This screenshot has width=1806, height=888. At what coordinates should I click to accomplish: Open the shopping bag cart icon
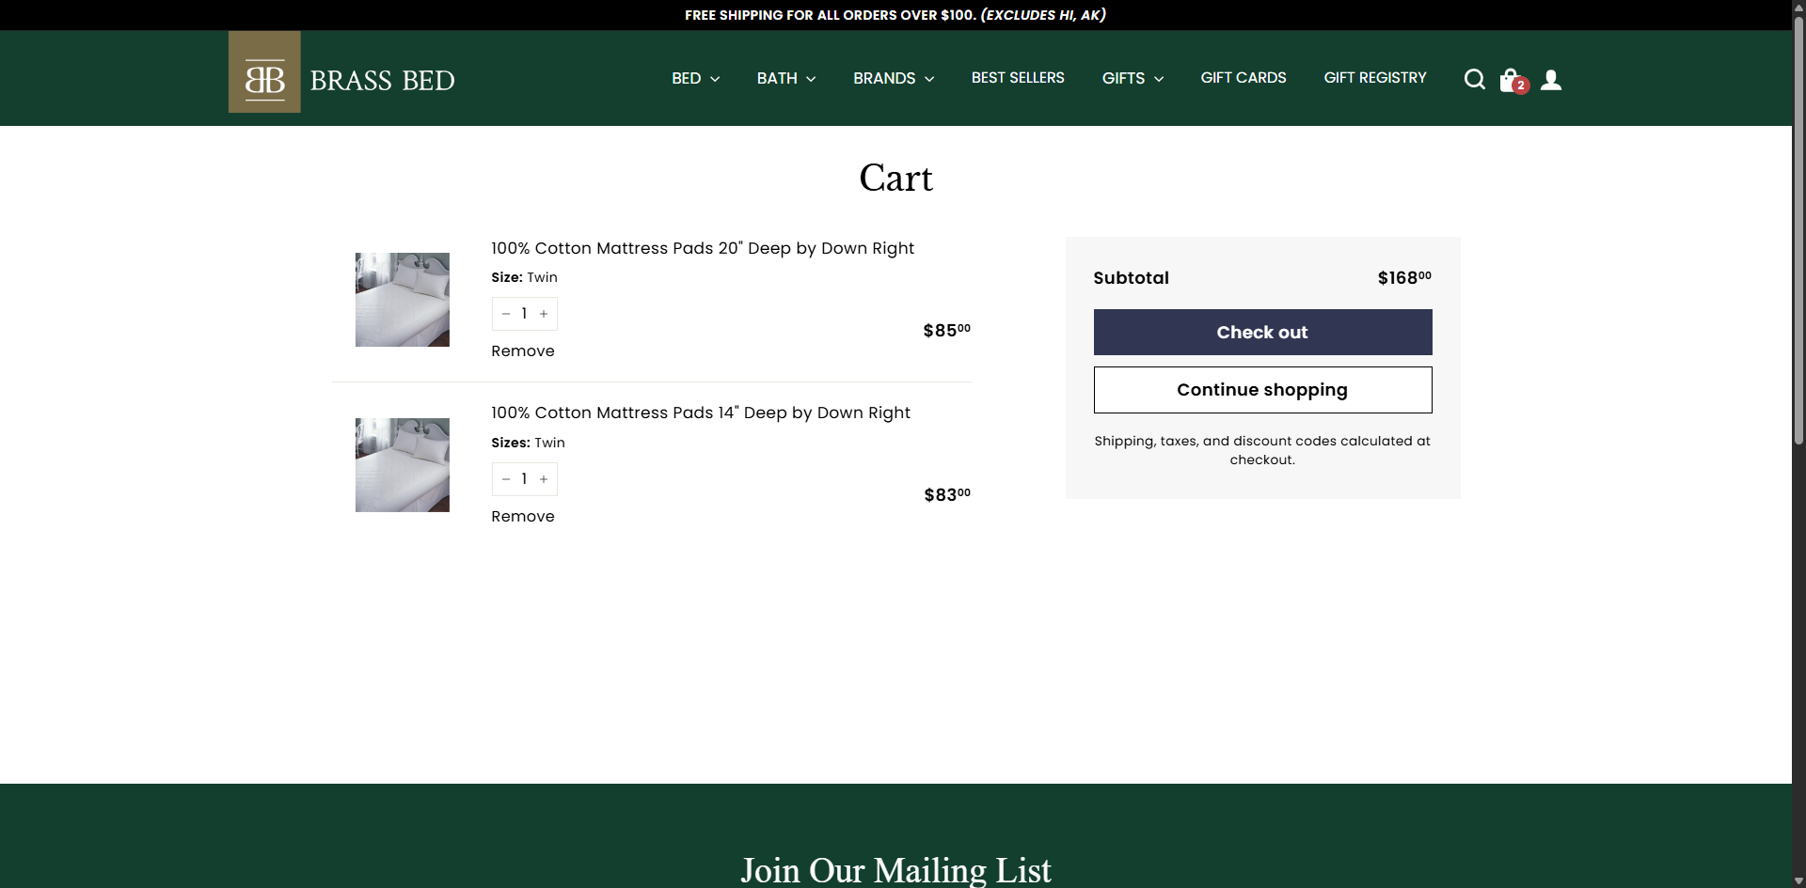tap(1513, 81)
